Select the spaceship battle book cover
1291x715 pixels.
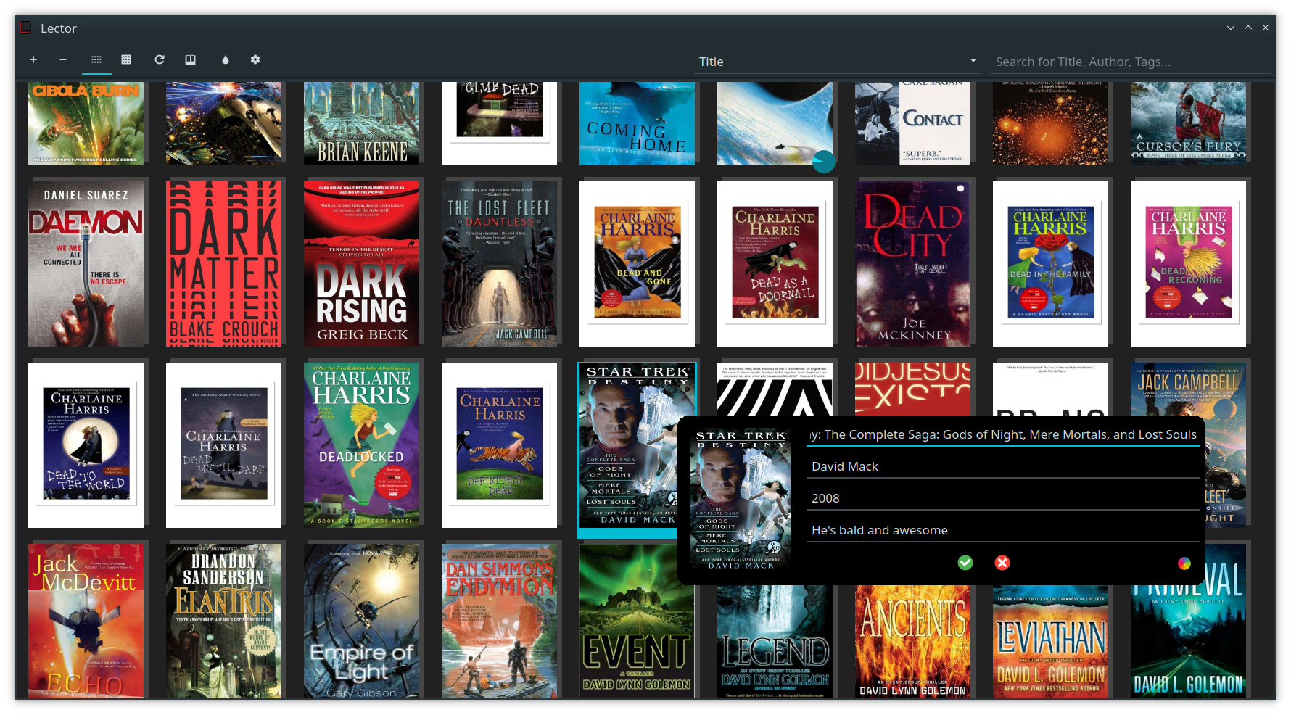223,123
